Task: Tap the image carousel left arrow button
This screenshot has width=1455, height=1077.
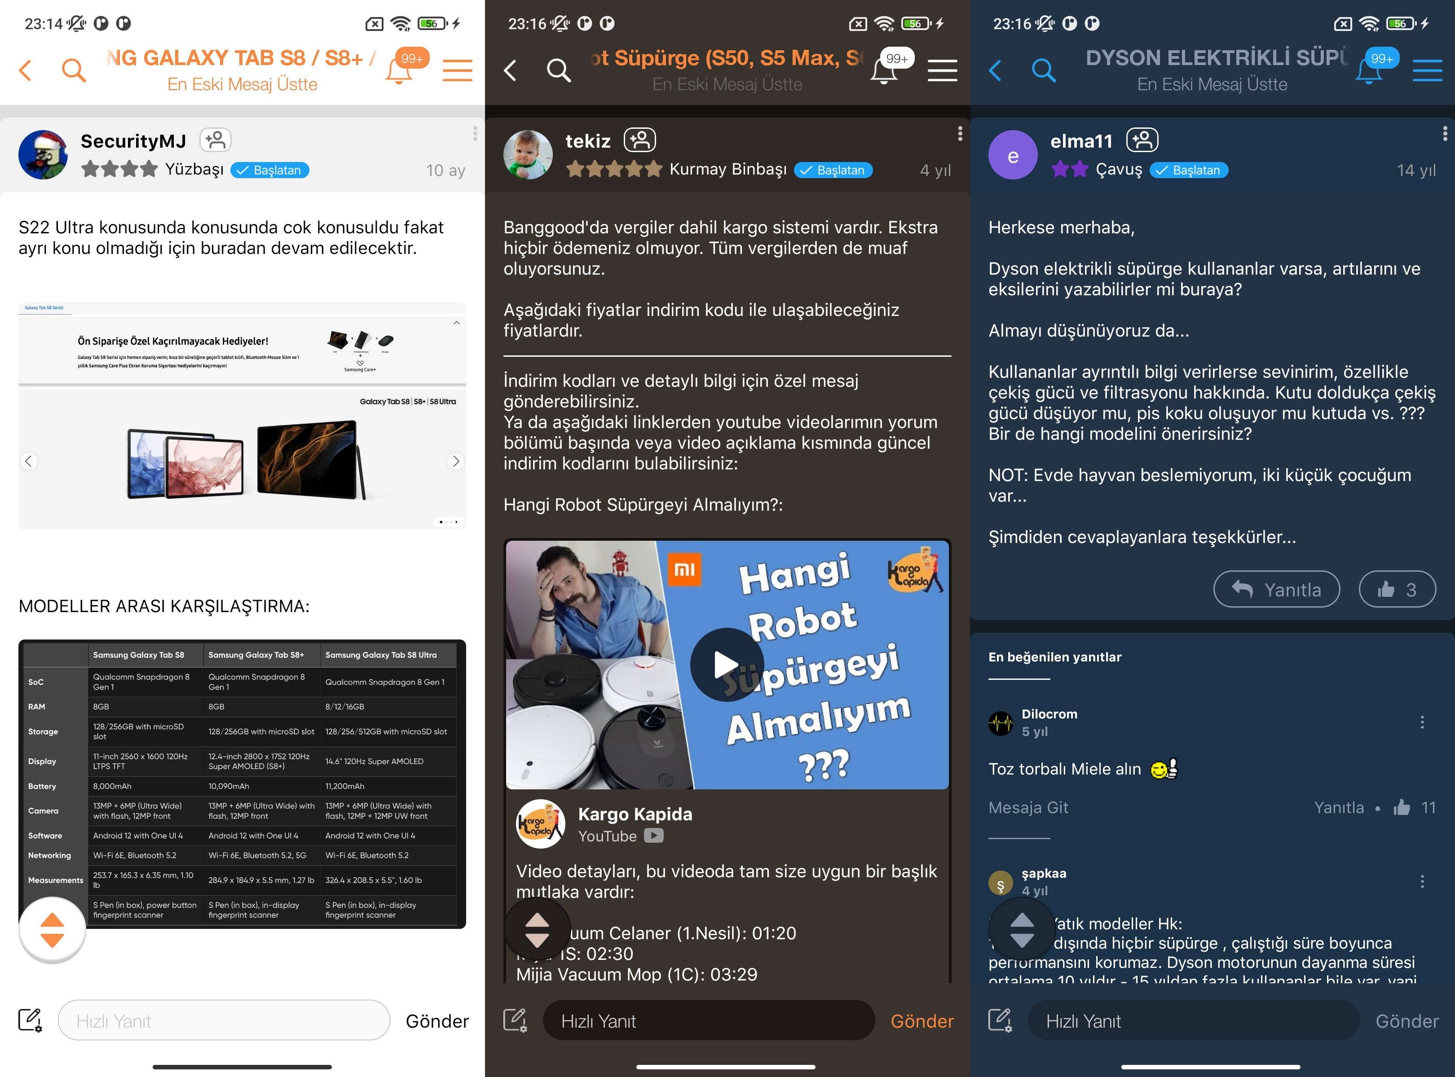Action: pyautogui.click(x=30, y=462)
